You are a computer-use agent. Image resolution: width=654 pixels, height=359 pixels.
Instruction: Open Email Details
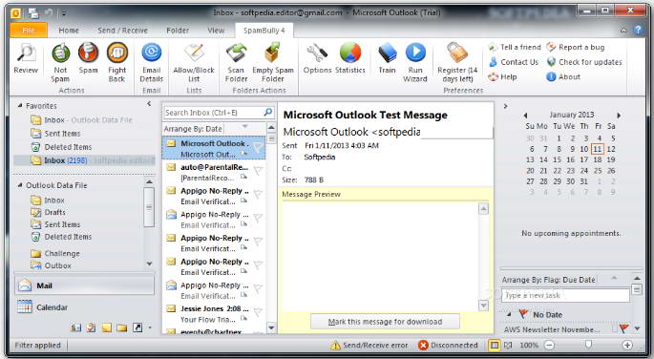point(152,63)
